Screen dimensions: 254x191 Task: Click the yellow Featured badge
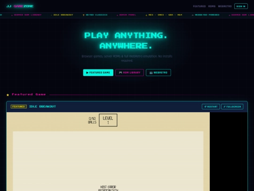click(x=19, y=107)
